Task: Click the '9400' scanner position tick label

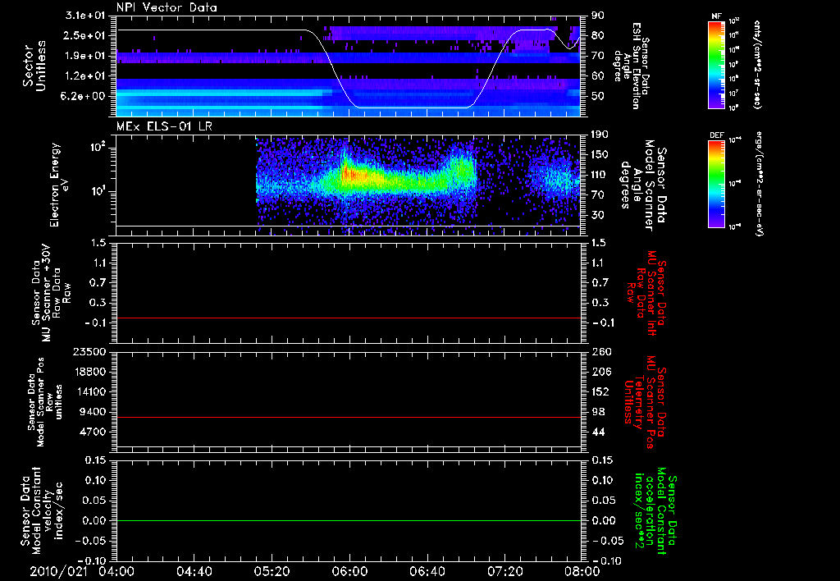Action: click(x=93, y=412)
